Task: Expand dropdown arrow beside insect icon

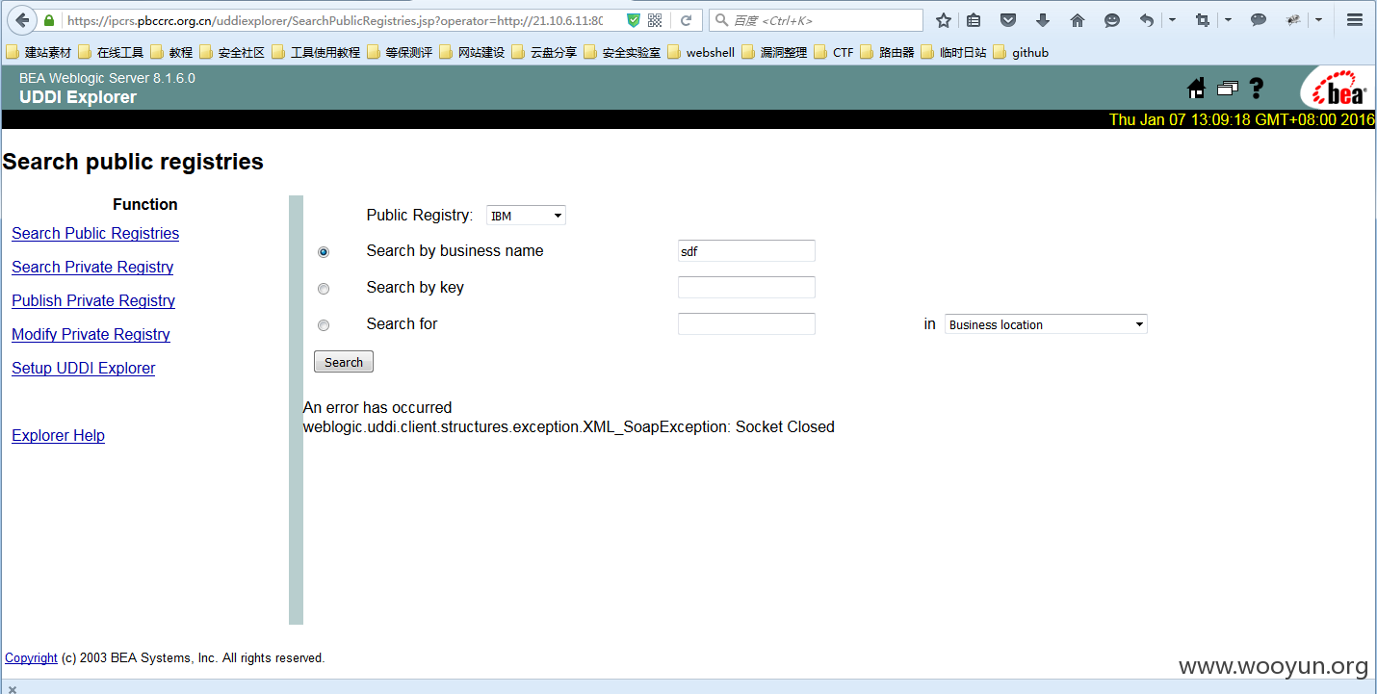Action: [x=1318, y=20]
